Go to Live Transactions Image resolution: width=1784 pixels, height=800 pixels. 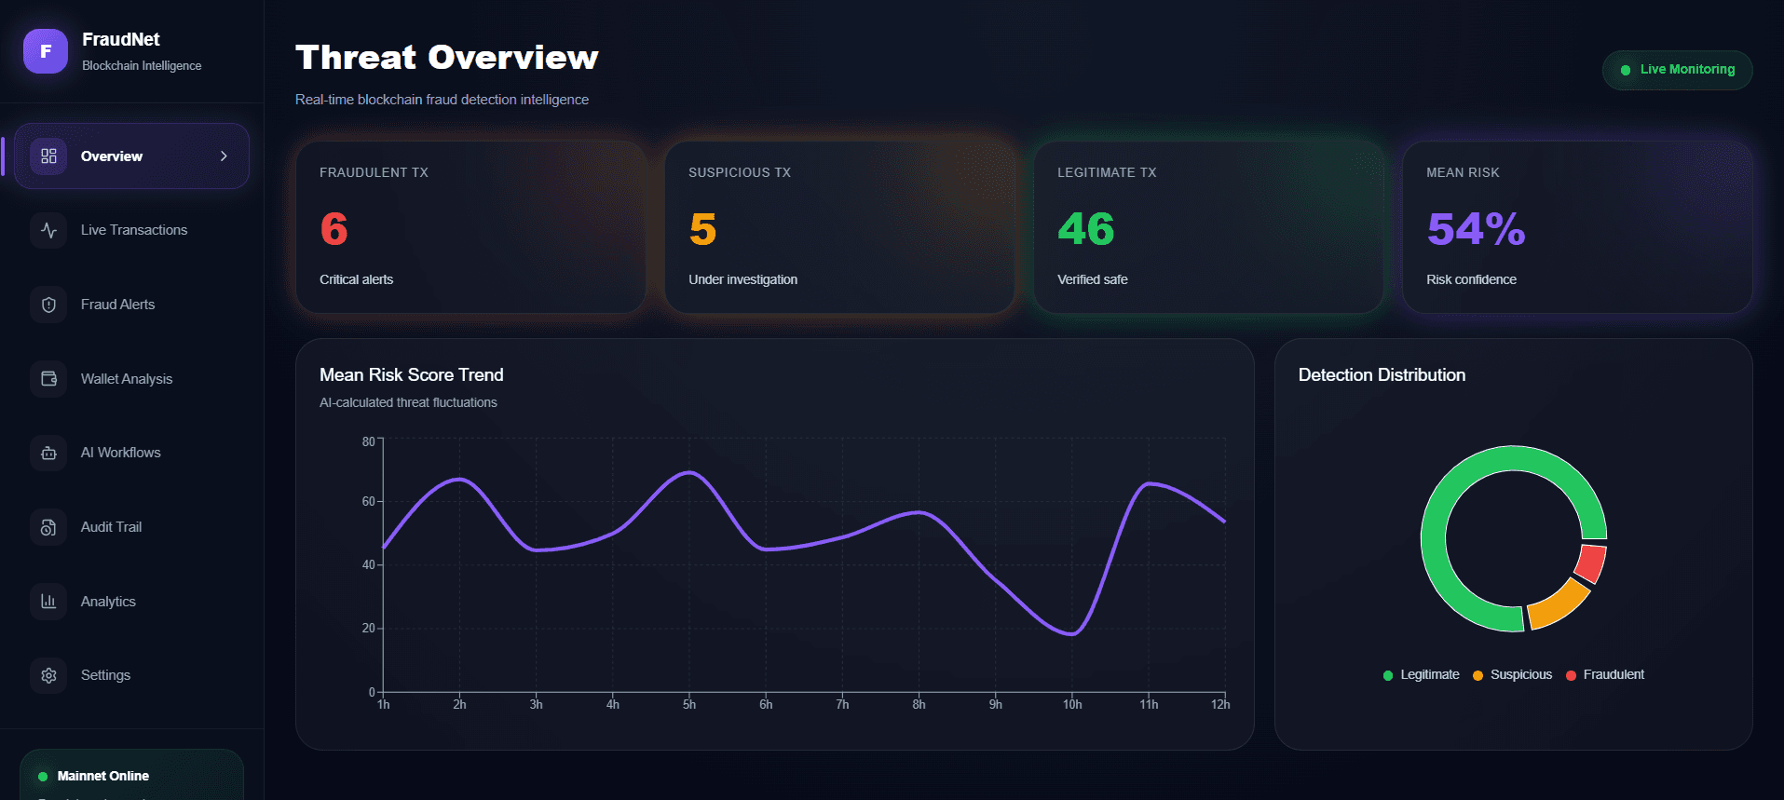point(131,230)
